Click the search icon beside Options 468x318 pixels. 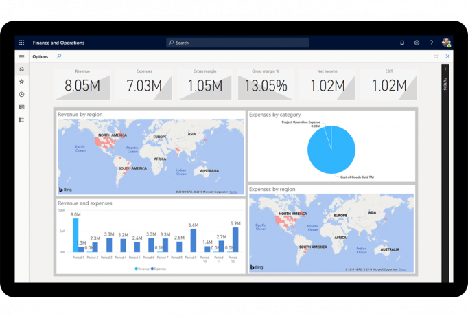point(59,56)
